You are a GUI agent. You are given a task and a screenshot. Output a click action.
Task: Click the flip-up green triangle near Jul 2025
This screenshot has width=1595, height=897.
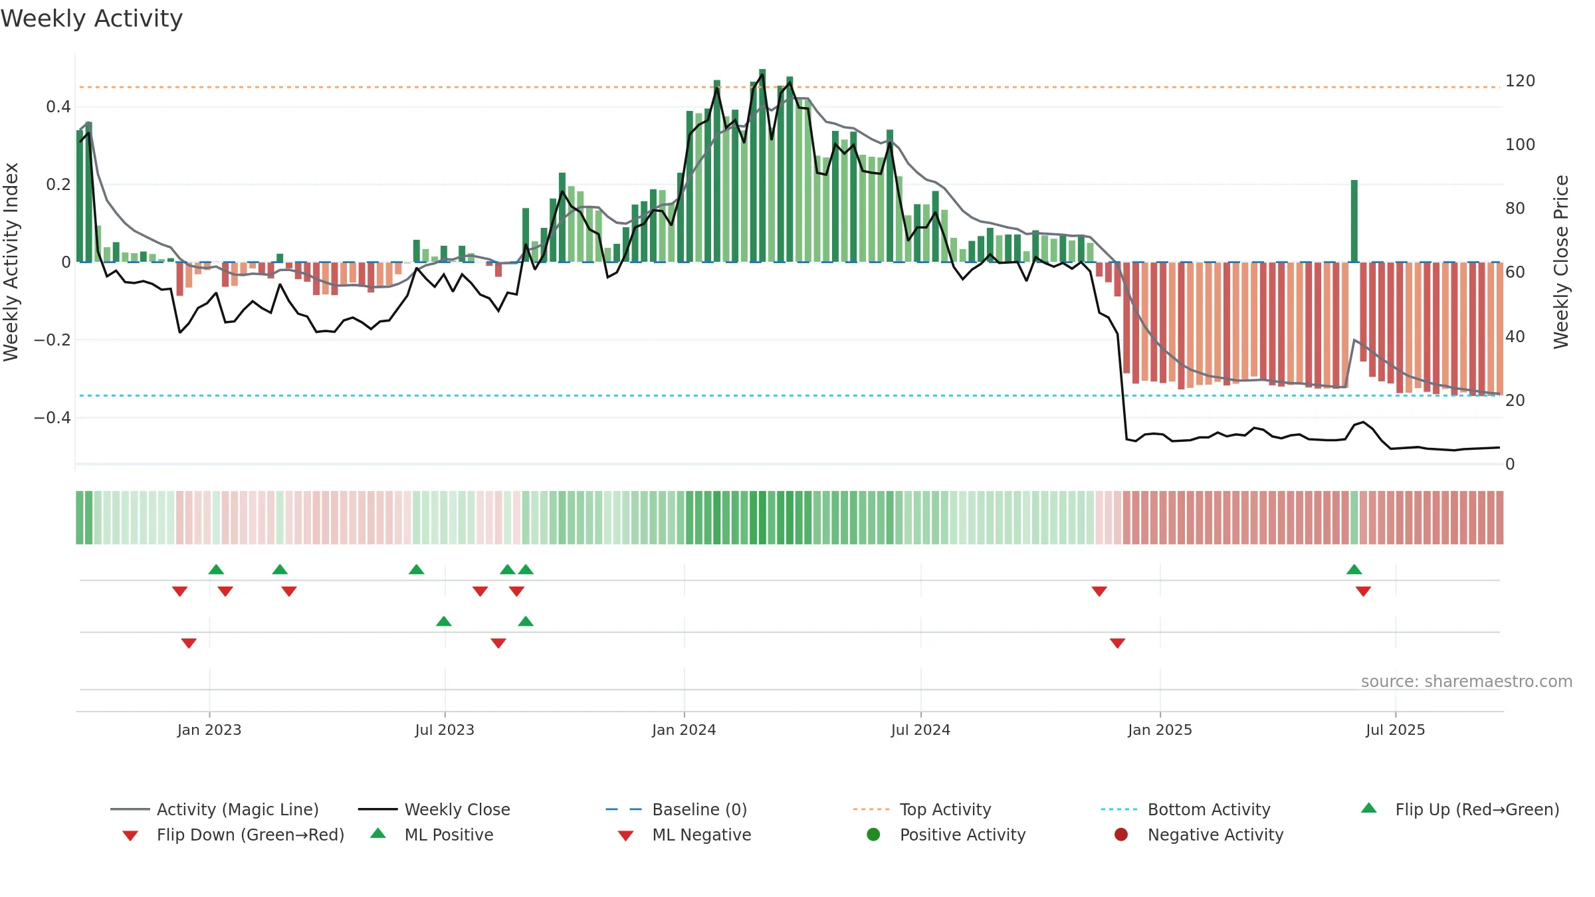(1354, 569)
